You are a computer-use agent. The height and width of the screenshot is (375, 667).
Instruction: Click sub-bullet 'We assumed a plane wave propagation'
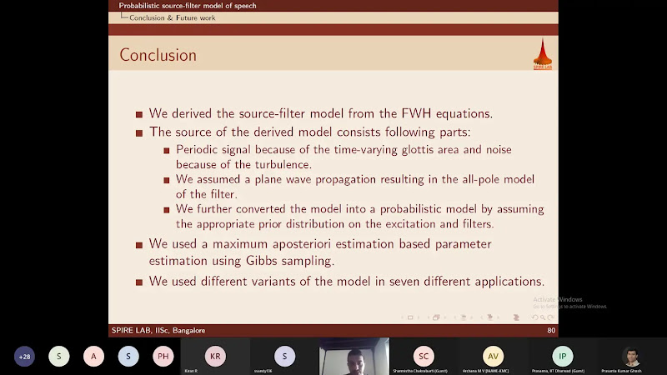355,187
